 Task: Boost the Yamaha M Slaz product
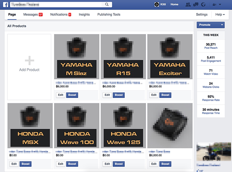pyautogui.click(x=72, y=95)
